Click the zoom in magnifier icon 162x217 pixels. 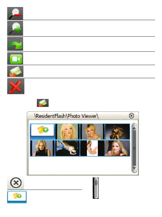pyautogui.click(x=15, y=28)
